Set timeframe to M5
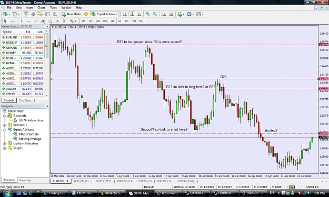 pos(91,21)
